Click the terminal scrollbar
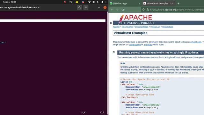Image resolution: width=204 pixels, height=115 pixels. (107, 63)
